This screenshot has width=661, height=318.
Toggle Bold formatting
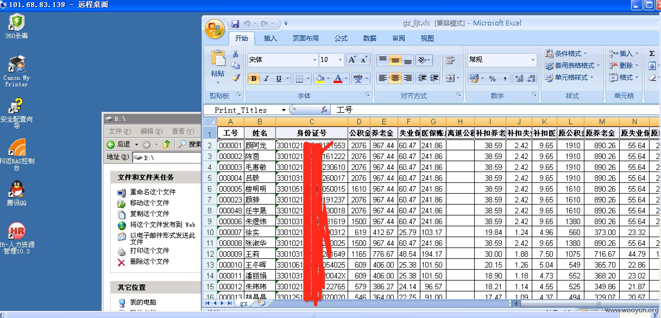254,79
